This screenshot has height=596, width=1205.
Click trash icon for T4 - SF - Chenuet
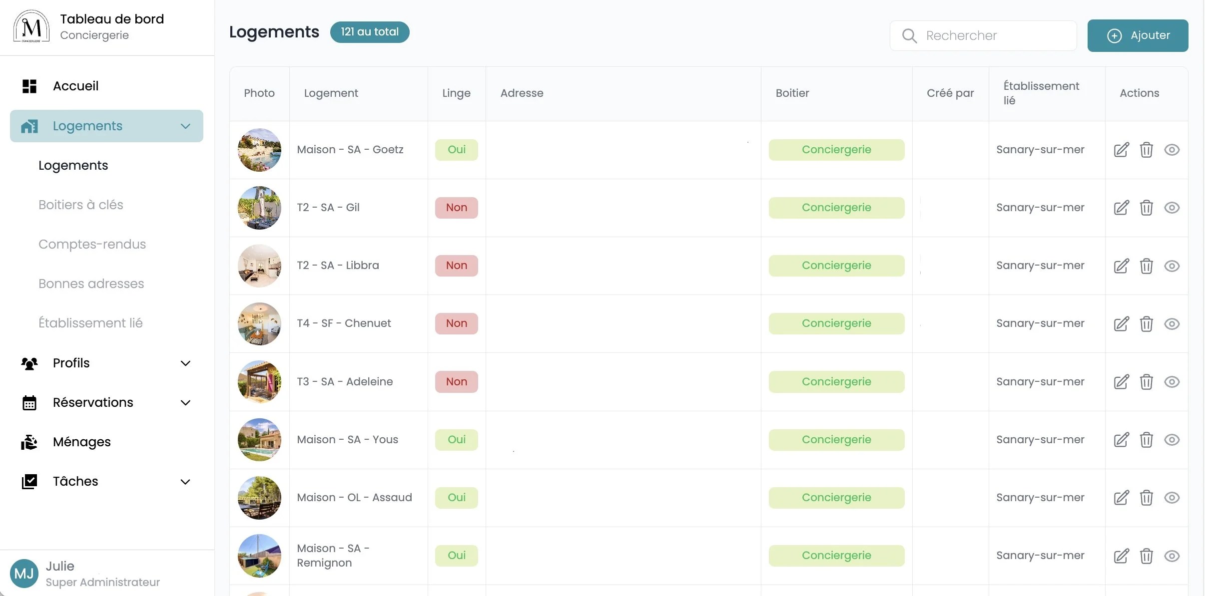click(1146, 324)
